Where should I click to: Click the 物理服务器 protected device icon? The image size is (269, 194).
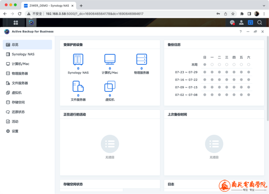141,59
